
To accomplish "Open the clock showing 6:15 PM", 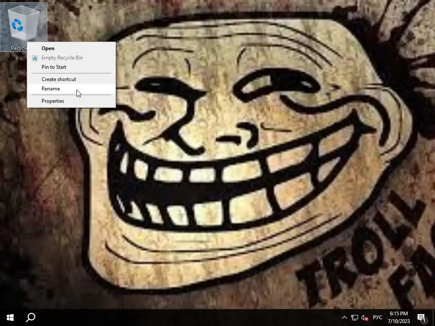I will pos(399,318).
